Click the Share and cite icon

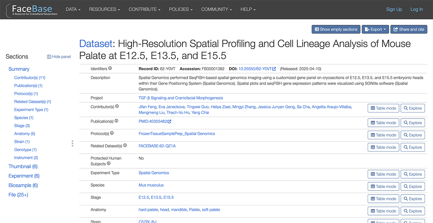pyautogui.click(x=396, y=29)
